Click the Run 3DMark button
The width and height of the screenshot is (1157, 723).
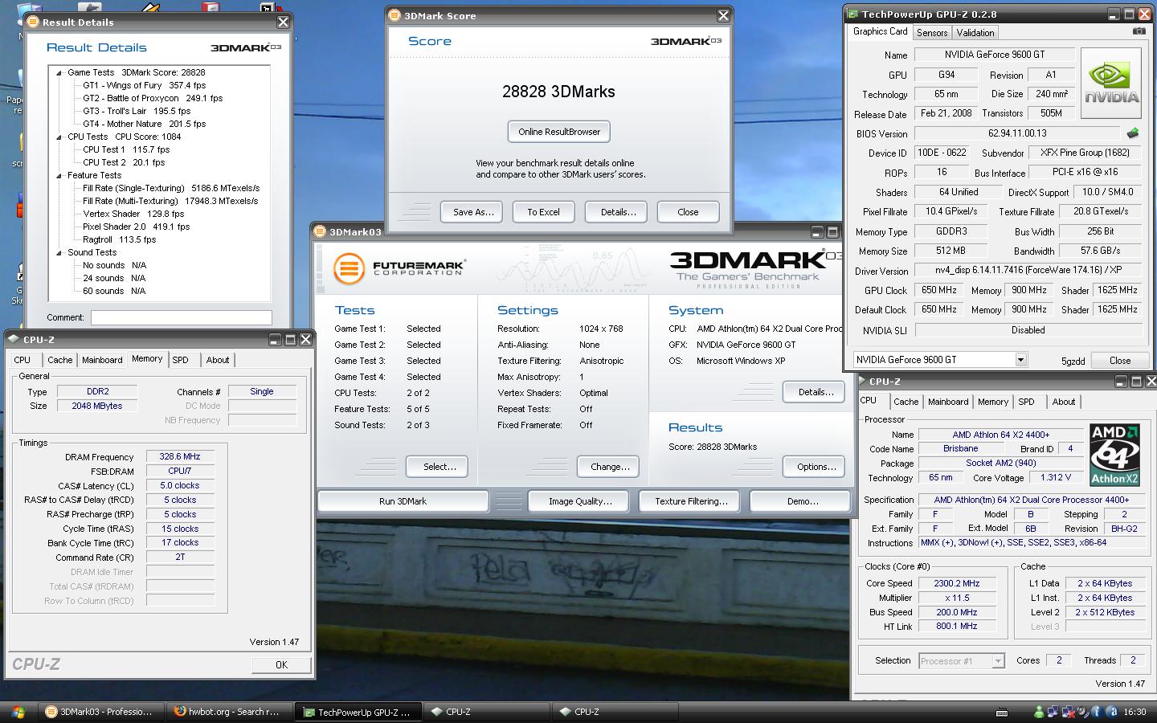[403, 501]
